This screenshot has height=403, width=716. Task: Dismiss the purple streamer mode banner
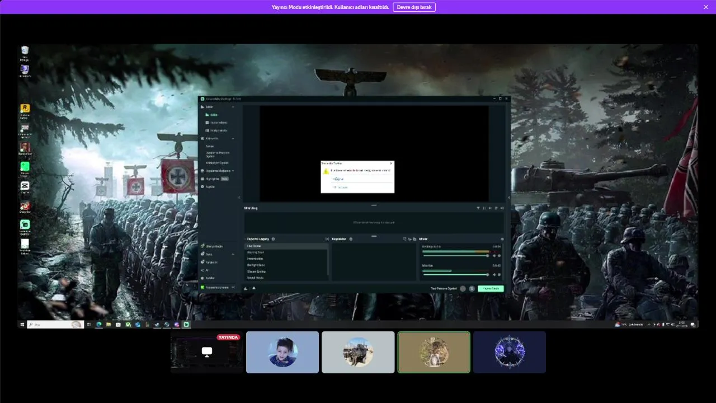click(705, 7)
